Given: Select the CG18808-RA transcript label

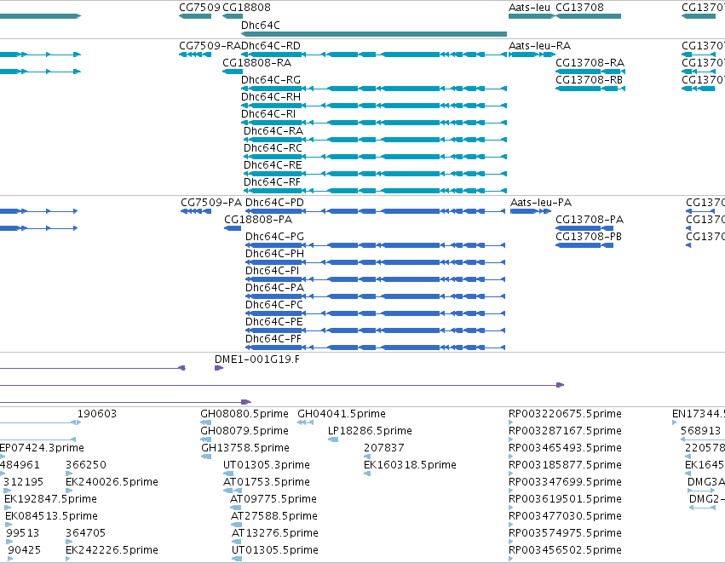Looking at the screenshot, I should click(256, 63).
